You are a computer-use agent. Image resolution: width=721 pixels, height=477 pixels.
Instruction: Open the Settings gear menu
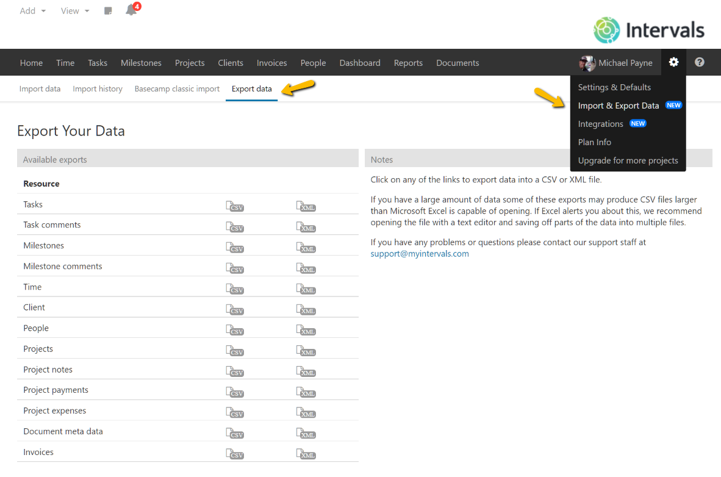[673, 62]
